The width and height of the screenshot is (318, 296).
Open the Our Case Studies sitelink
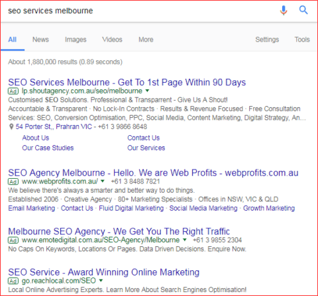click(48, 148)
